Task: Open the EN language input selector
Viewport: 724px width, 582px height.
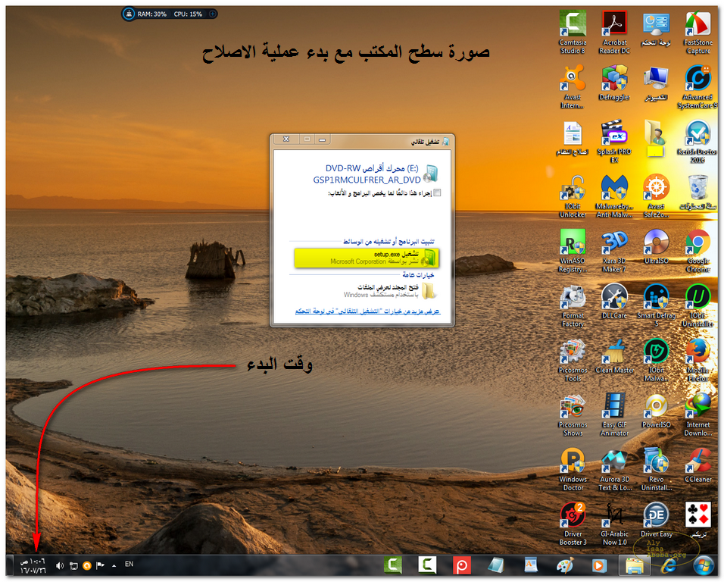Action: coord(129,565)
